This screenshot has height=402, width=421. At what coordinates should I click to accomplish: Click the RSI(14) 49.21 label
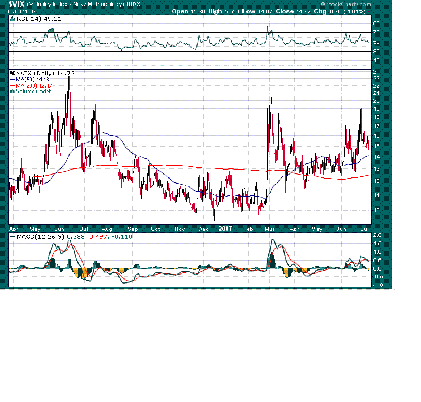[x=39, y=19]
